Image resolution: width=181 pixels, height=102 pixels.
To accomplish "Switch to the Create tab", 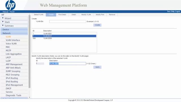I will [51, 15].
